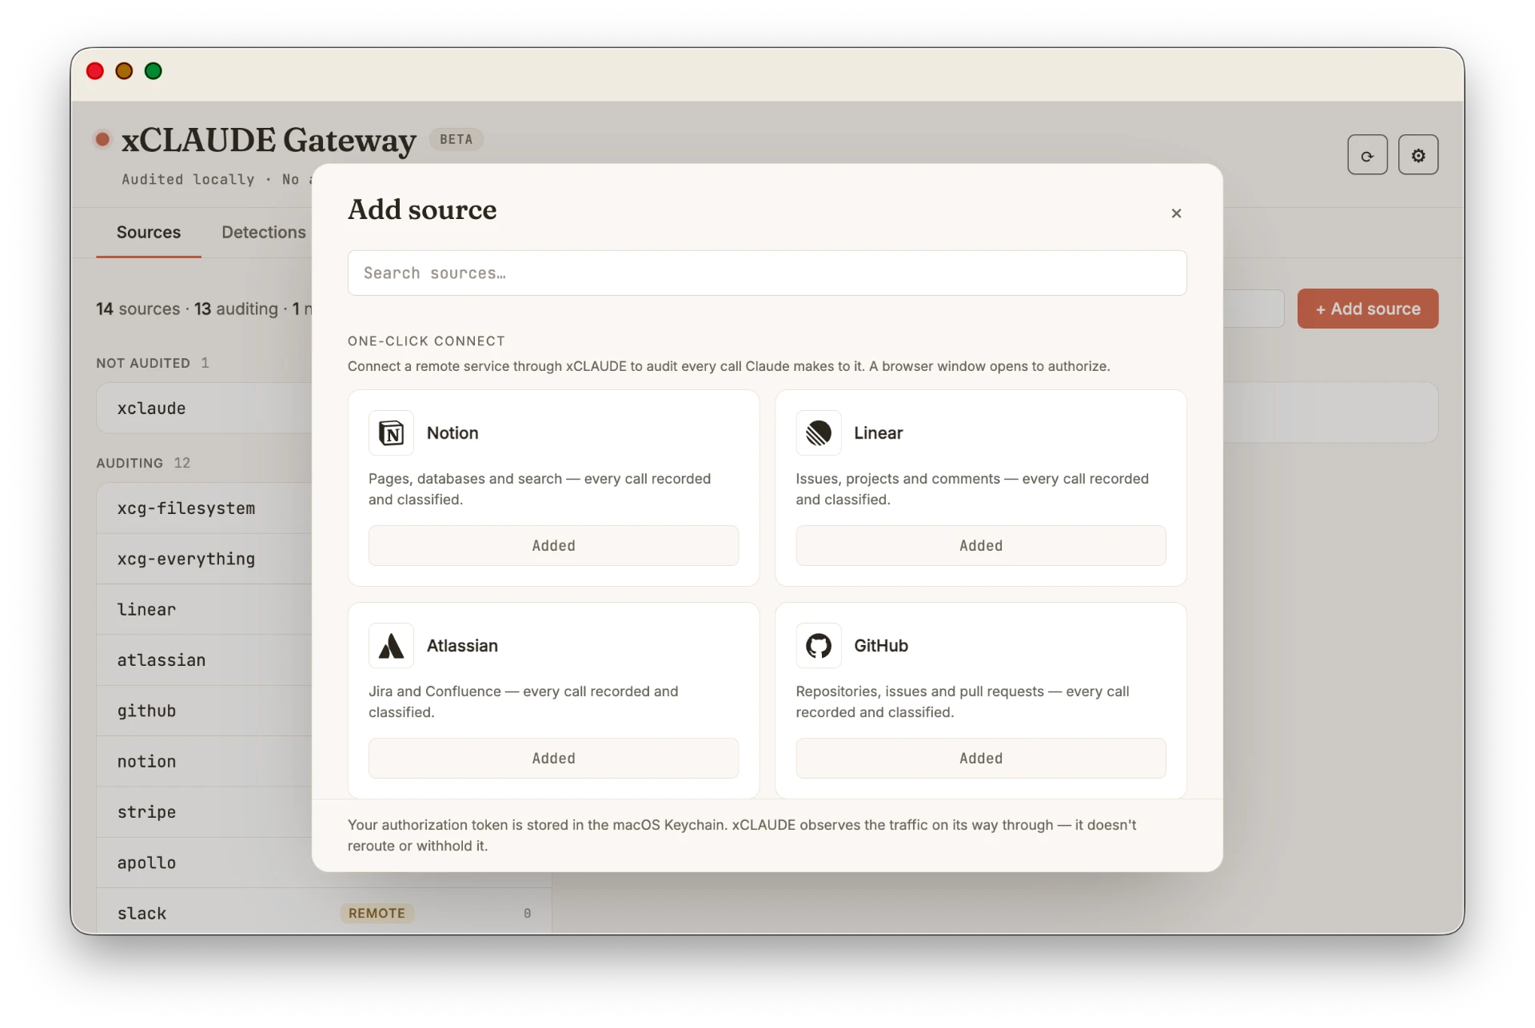Viewport: 1535px width, 1028px height.
Task: Click the Added button under Atlassian
Action: coord(553,758)
